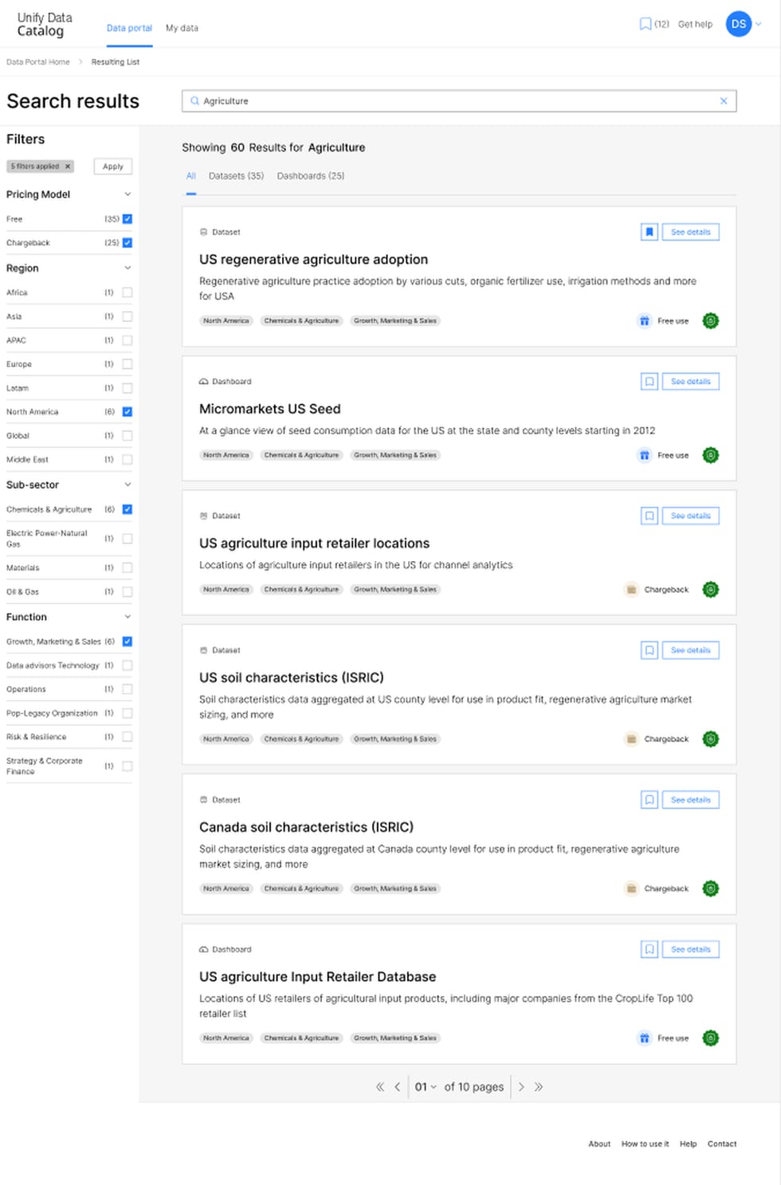The image size is (781, 1185).
Task: Open the Contact footer link
Action: (x=722, y=1144)
